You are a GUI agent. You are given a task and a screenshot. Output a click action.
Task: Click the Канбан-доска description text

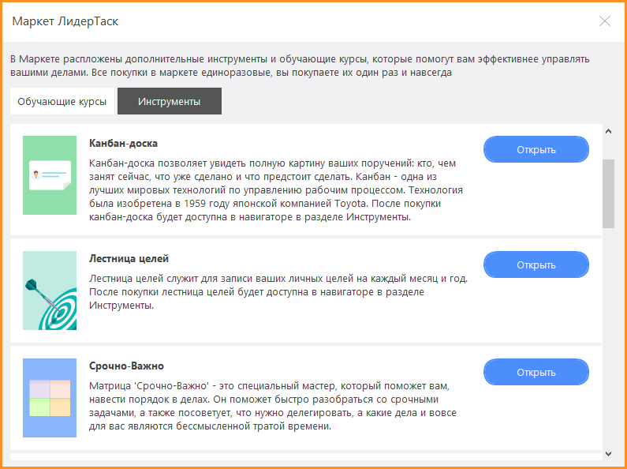(276, 190)
